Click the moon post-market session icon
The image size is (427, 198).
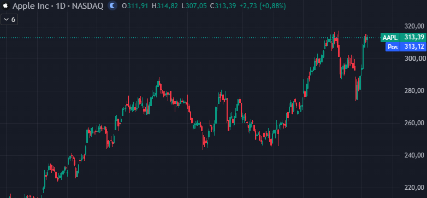coord(112,5)
